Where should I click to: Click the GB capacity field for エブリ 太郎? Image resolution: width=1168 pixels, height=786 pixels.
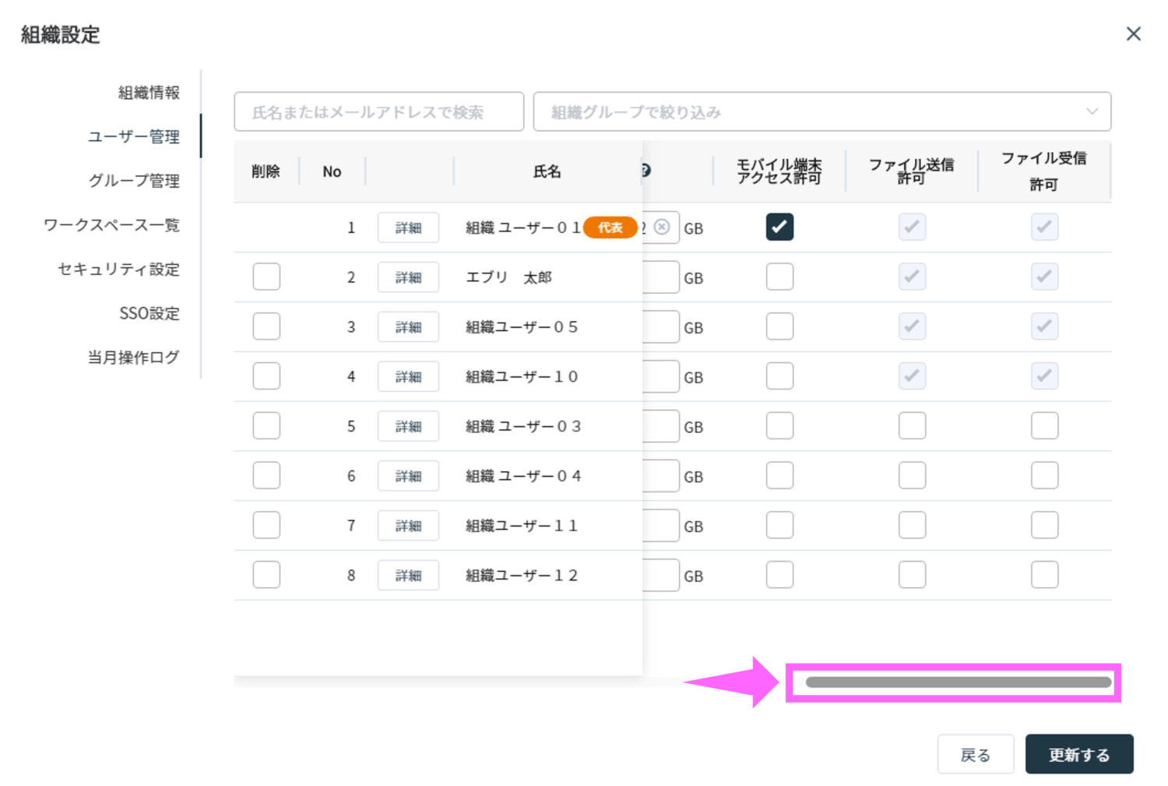pyautogui.click(x=661, y=277)
